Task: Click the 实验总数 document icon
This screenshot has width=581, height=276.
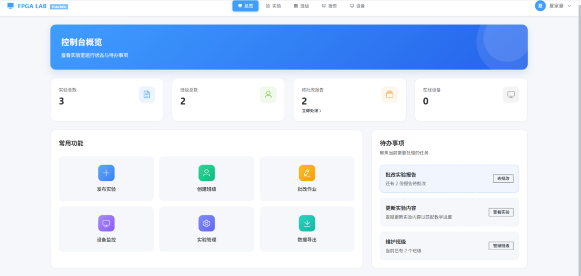Action: [x=147, y=95]
